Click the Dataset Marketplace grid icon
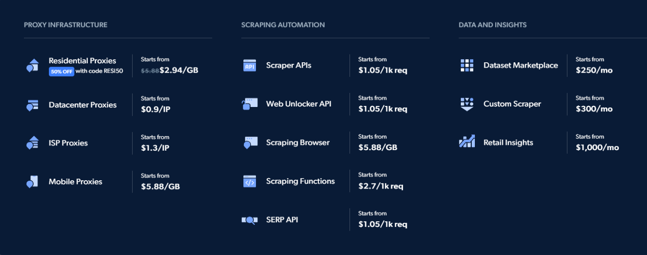 click(x=467, y=65)
